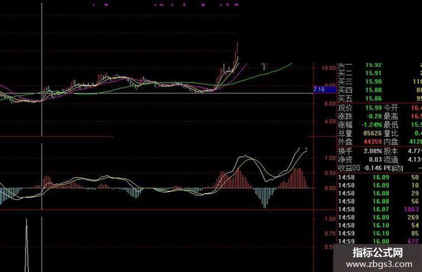Viewport: 422px width, 272px height.
Task: Click the PE(动) label
Action: 393,168
